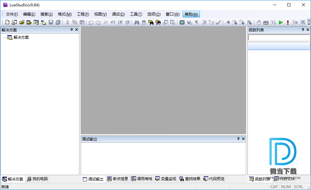Screen dimensions: 311x190
Task: Open the 编辑(E) menu
Action: tap(29, 14)
